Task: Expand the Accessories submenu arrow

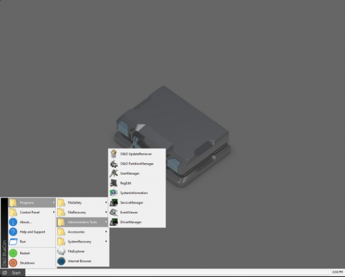Action: click(106, 231)
